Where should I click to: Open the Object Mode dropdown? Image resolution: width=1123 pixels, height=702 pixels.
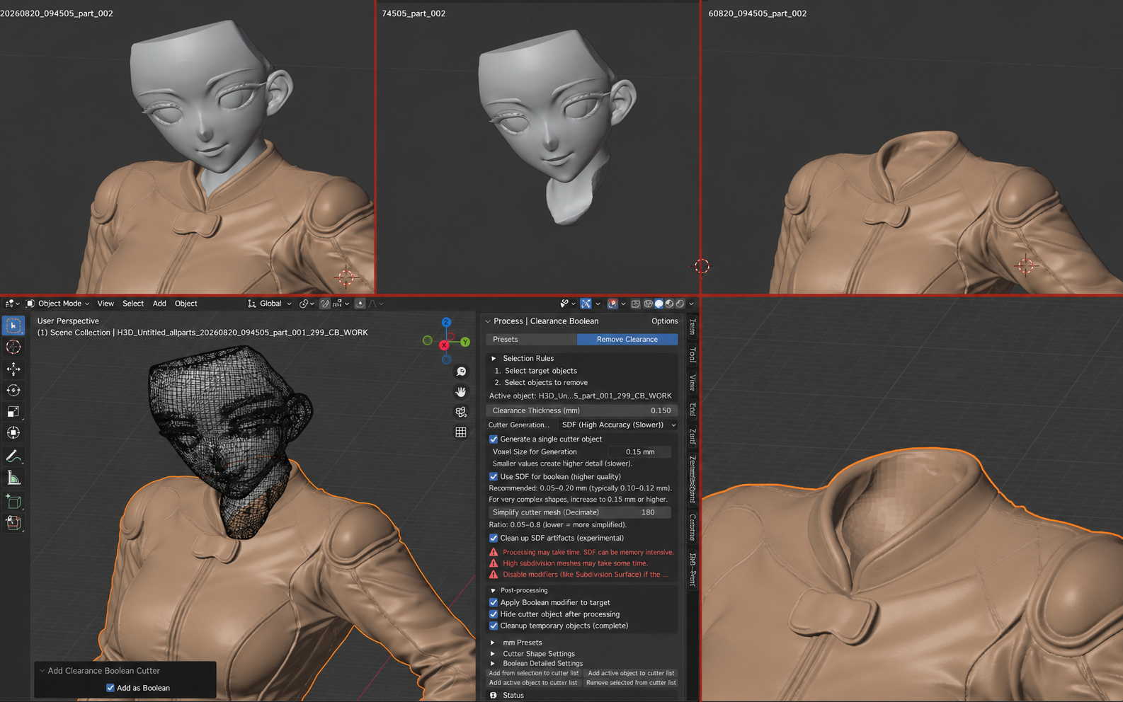tap(58, 304)
